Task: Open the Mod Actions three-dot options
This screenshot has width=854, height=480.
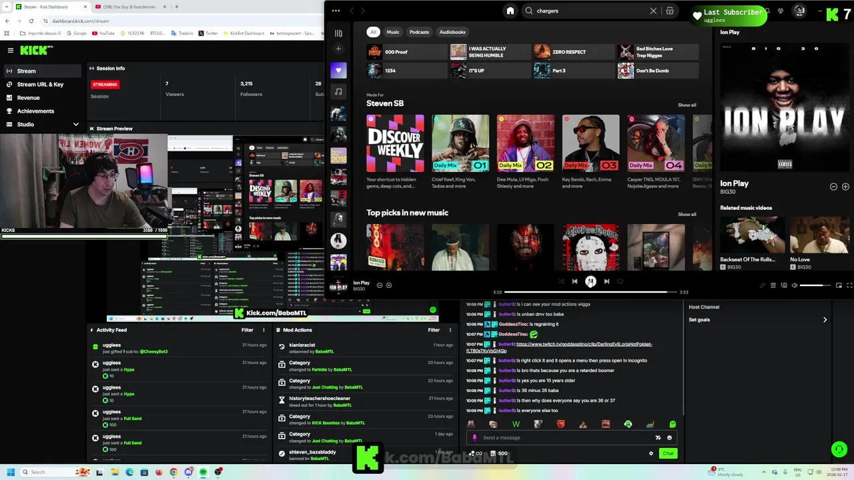Action: pos(450,330)
